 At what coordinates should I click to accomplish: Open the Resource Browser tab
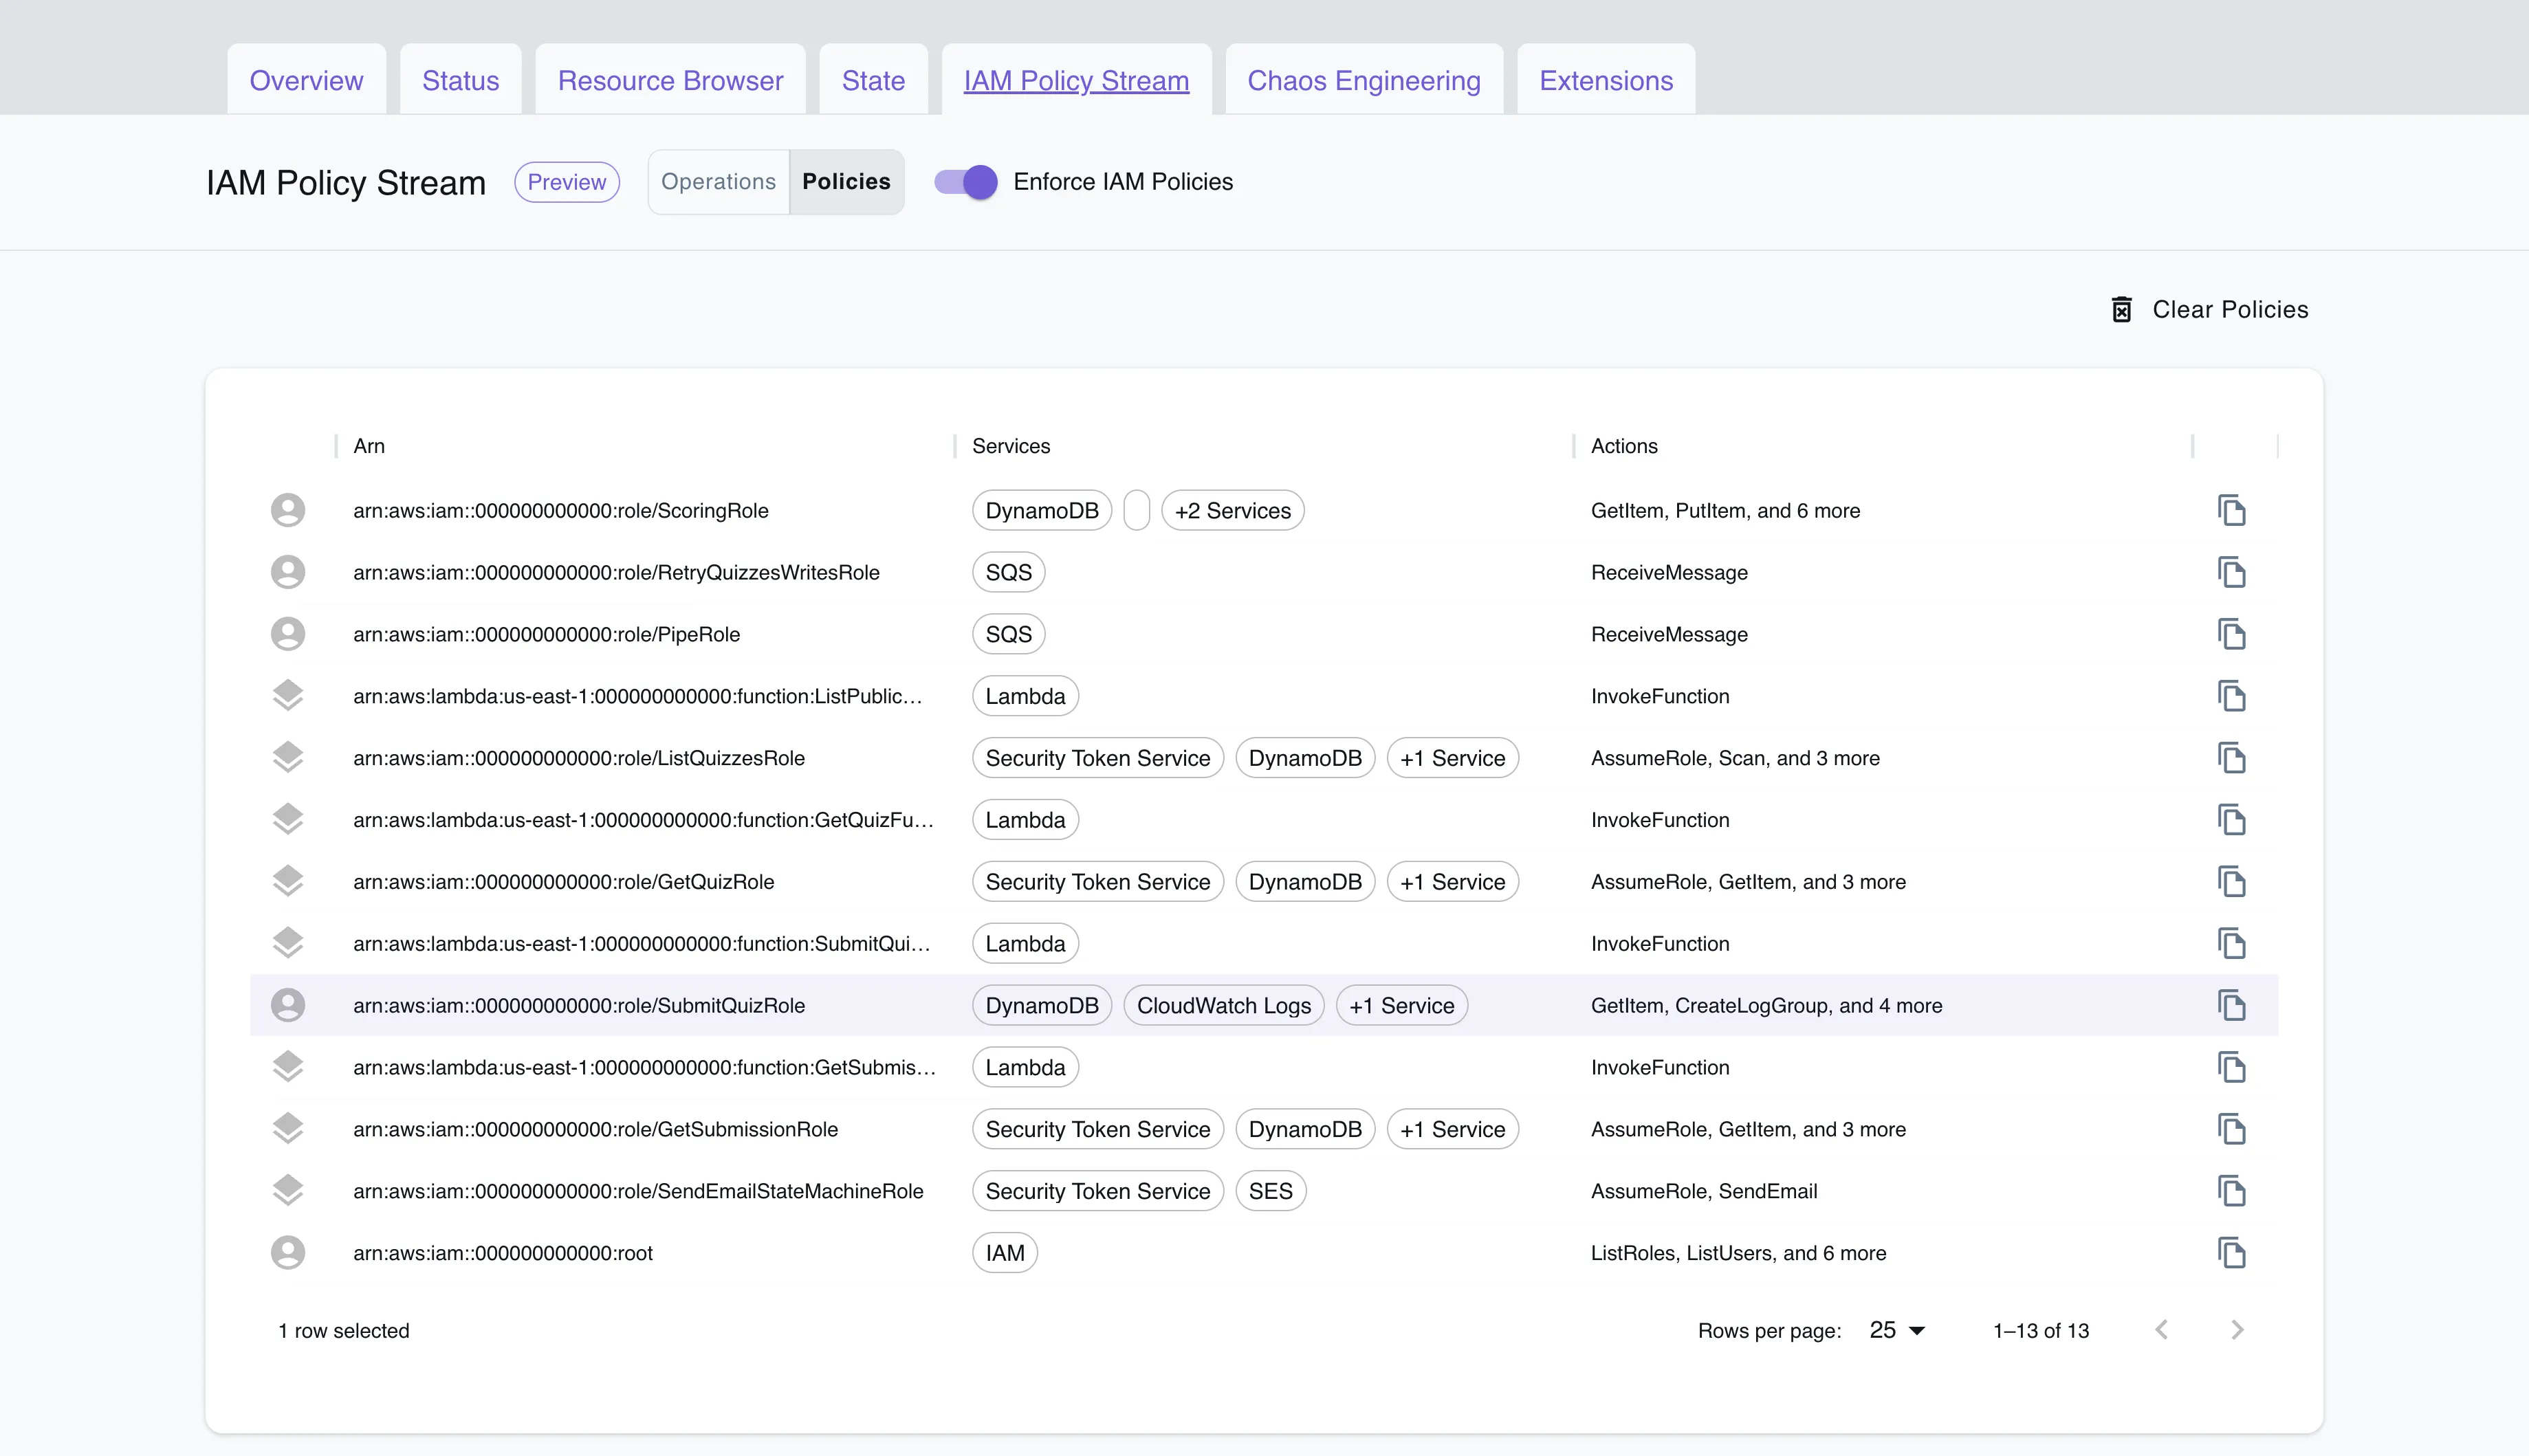pyautogui.click(x=670, y=81)
